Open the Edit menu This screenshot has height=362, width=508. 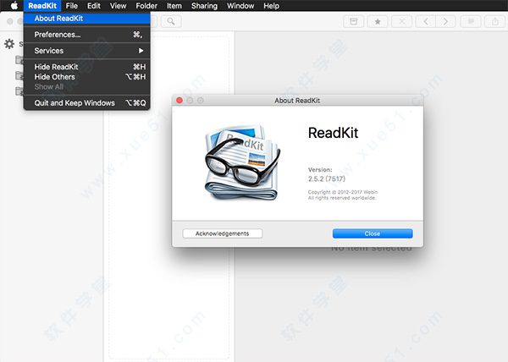click(x=94, y=6)
